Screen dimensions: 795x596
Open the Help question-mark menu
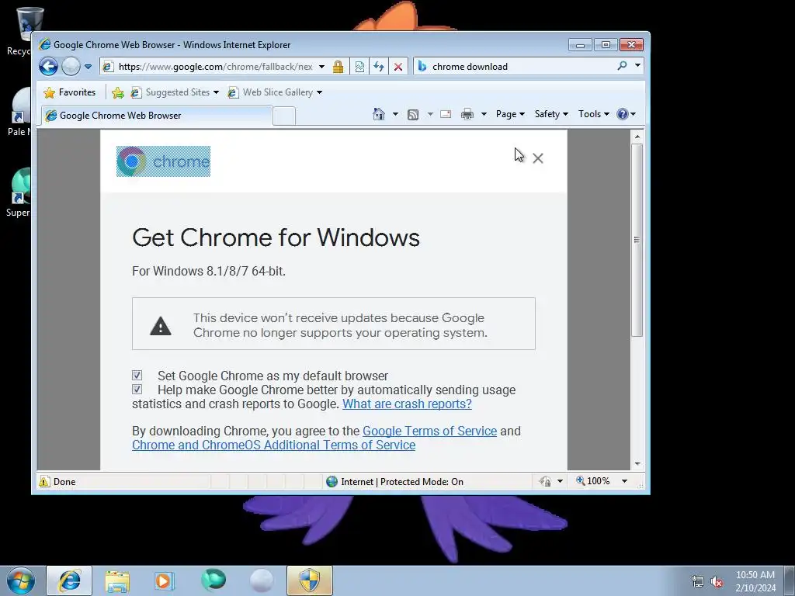point(627,114)
